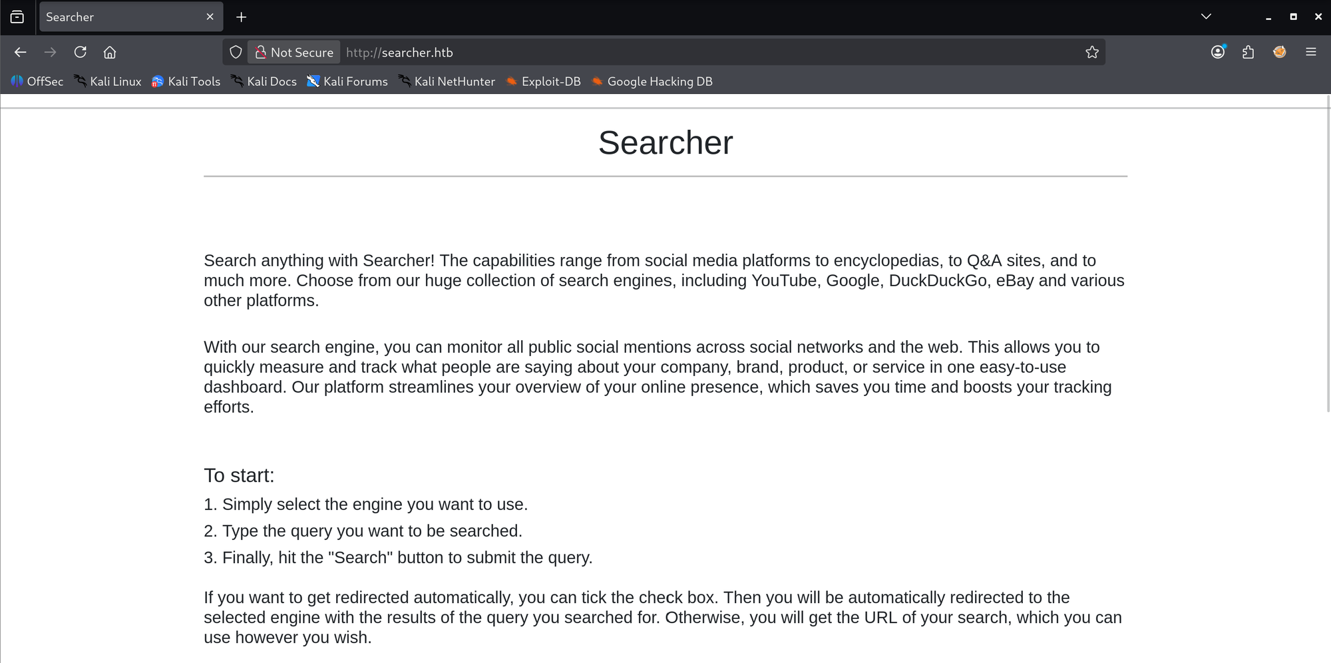
Task: Open the Google Hacking DB bookmark
Action: (x=652, y=81)
